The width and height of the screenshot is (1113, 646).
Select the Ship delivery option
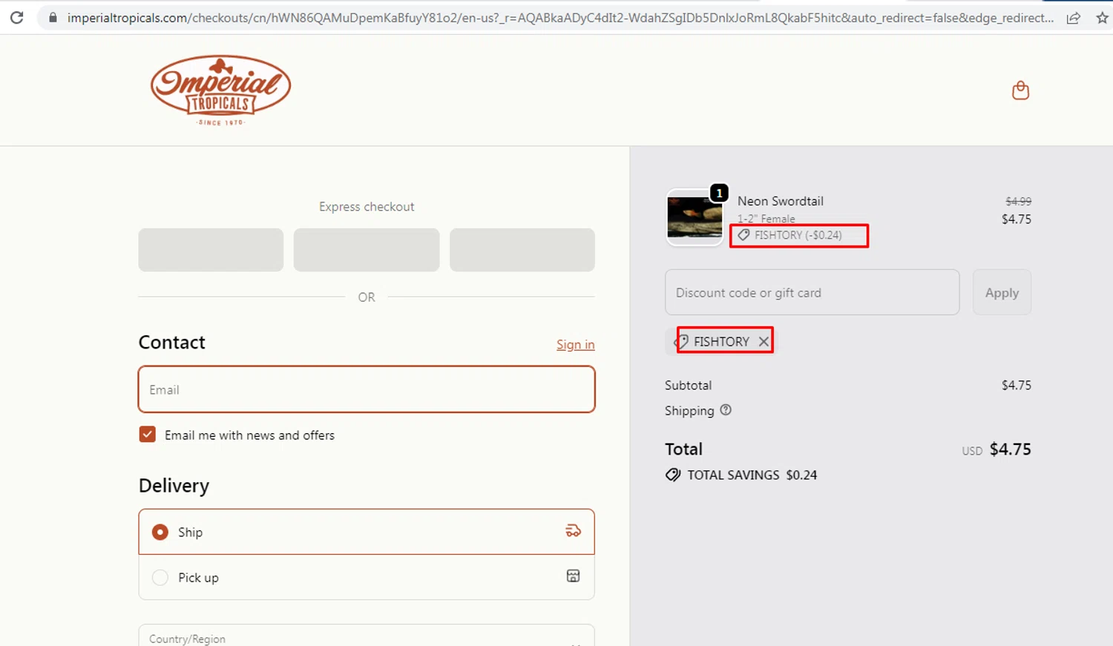pyautogui.click(x=367, y=532)
